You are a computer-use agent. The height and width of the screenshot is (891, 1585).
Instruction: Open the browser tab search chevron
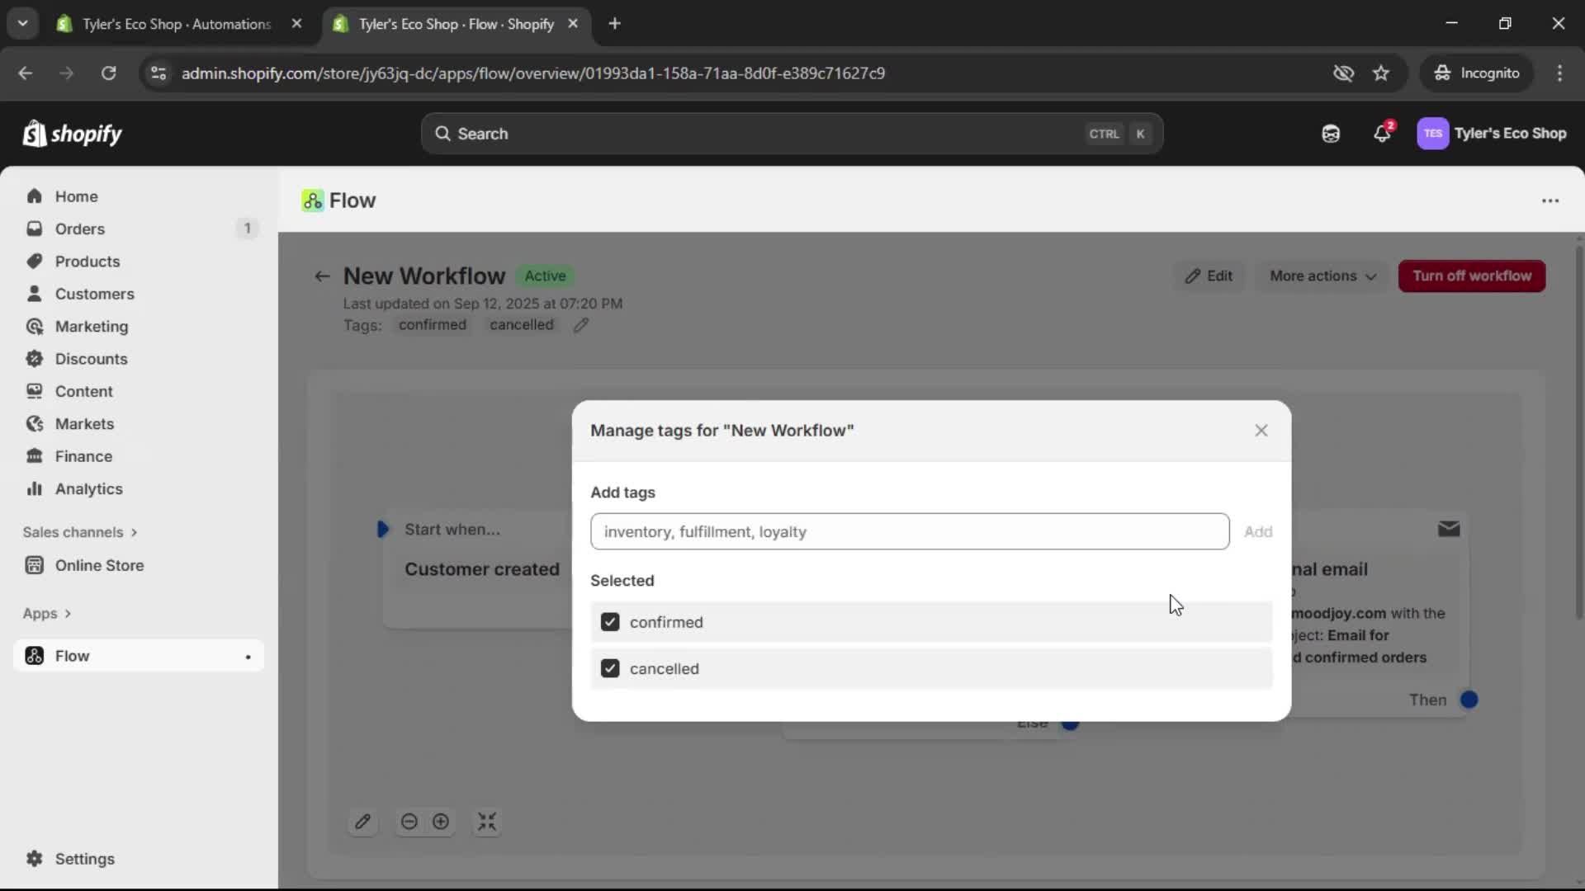tap(22, 23)
